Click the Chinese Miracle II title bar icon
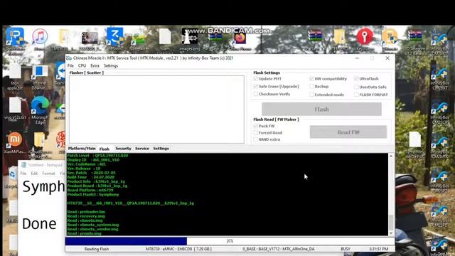 coord(69,58)
